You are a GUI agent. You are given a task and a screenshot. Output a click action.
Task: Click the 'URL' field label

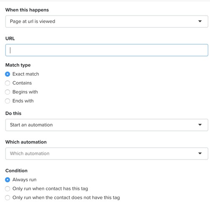10,38
